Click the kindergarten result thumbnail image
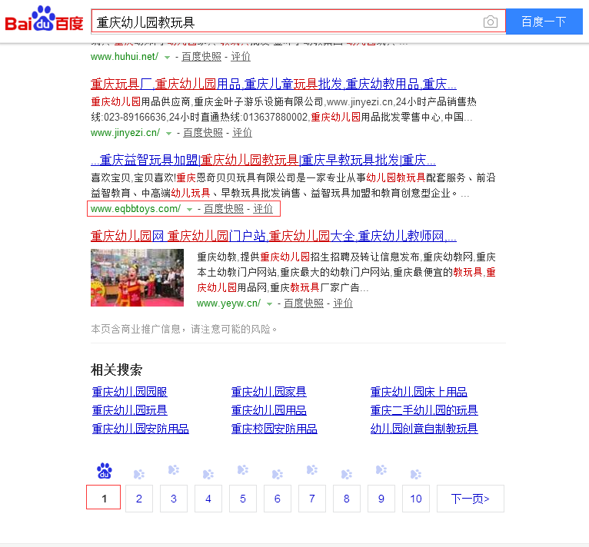This screenshot has height=547, width=589. click(x=137, y=277)
